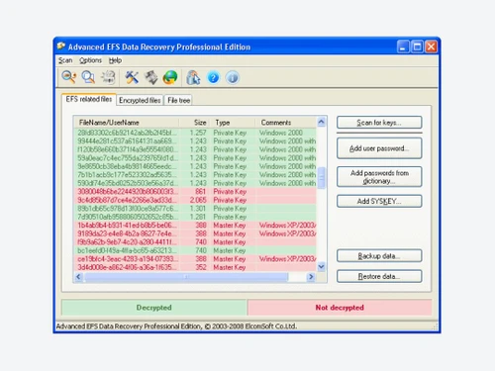Screen dimensions: 495x371
Task: Select red row starting with 9c4d85b87d7
Action: click(195, 200)
